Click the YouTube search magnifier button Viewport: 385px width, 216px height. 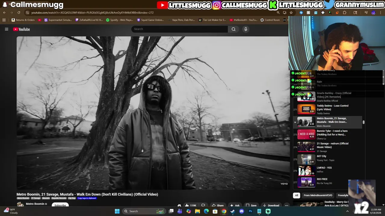(x=233, y=29)
